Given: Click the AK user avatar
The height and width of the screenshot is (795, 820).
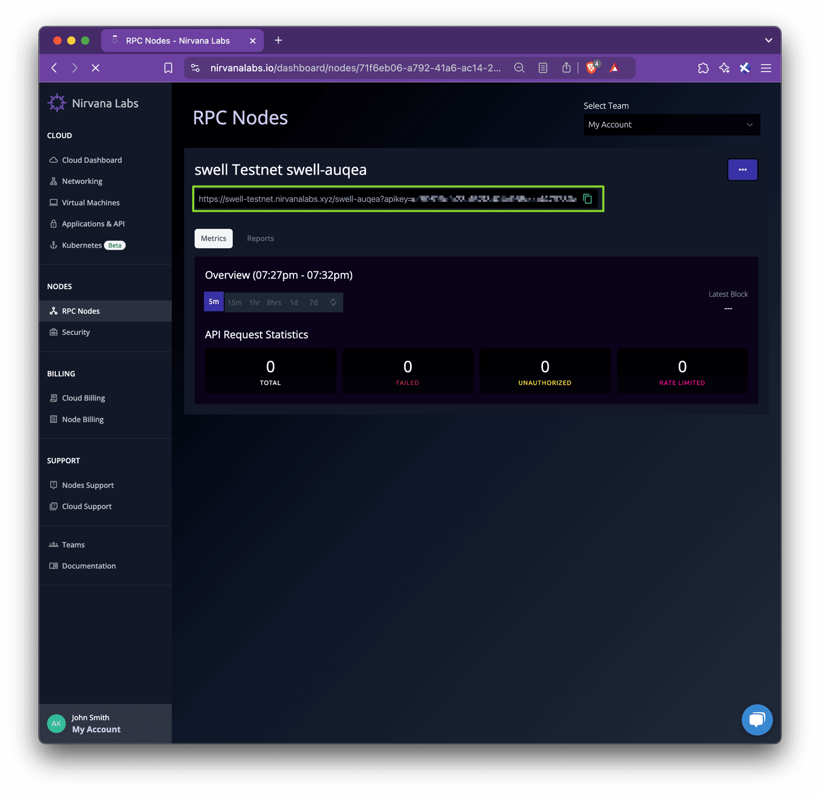Looking at the screenshot, I should [56, 723].
